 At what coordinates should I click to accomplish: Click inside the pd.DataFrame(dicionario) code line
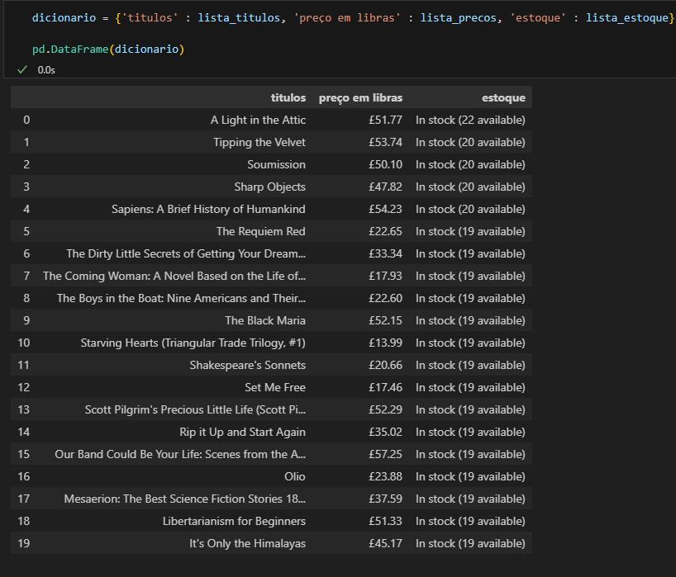[108, 50]
